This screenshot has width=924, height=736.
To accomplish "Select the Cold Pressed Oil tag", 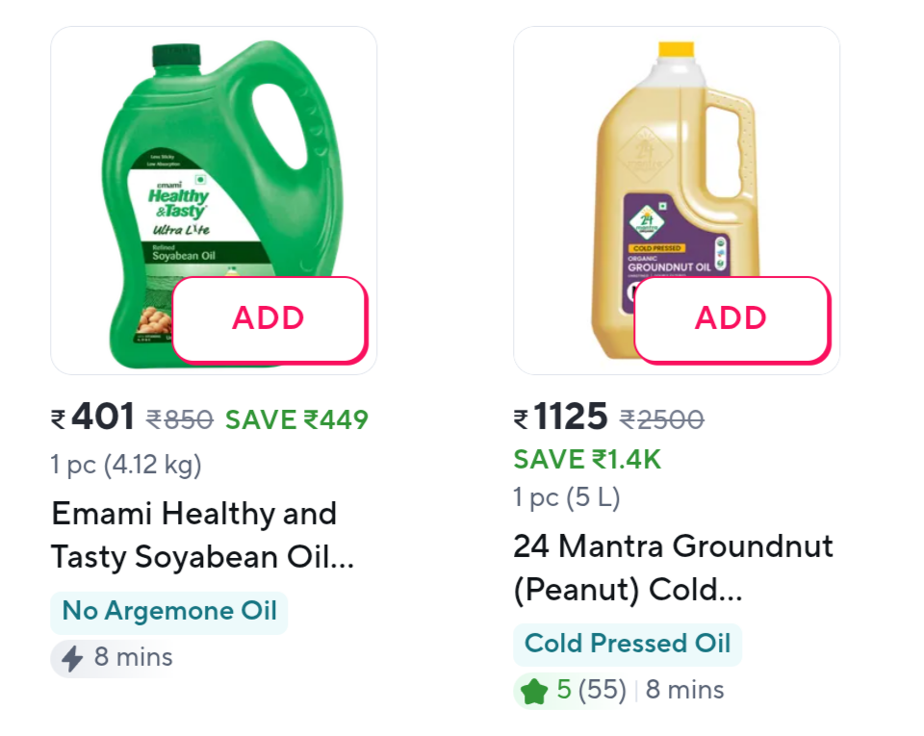I will (628, 644).
